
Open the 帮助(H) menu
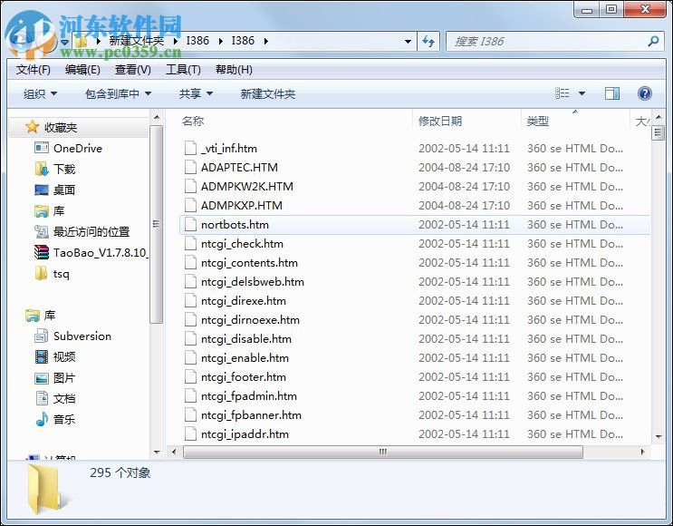234,70
